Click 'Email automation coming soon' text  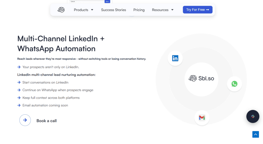[x=45, y=105]
